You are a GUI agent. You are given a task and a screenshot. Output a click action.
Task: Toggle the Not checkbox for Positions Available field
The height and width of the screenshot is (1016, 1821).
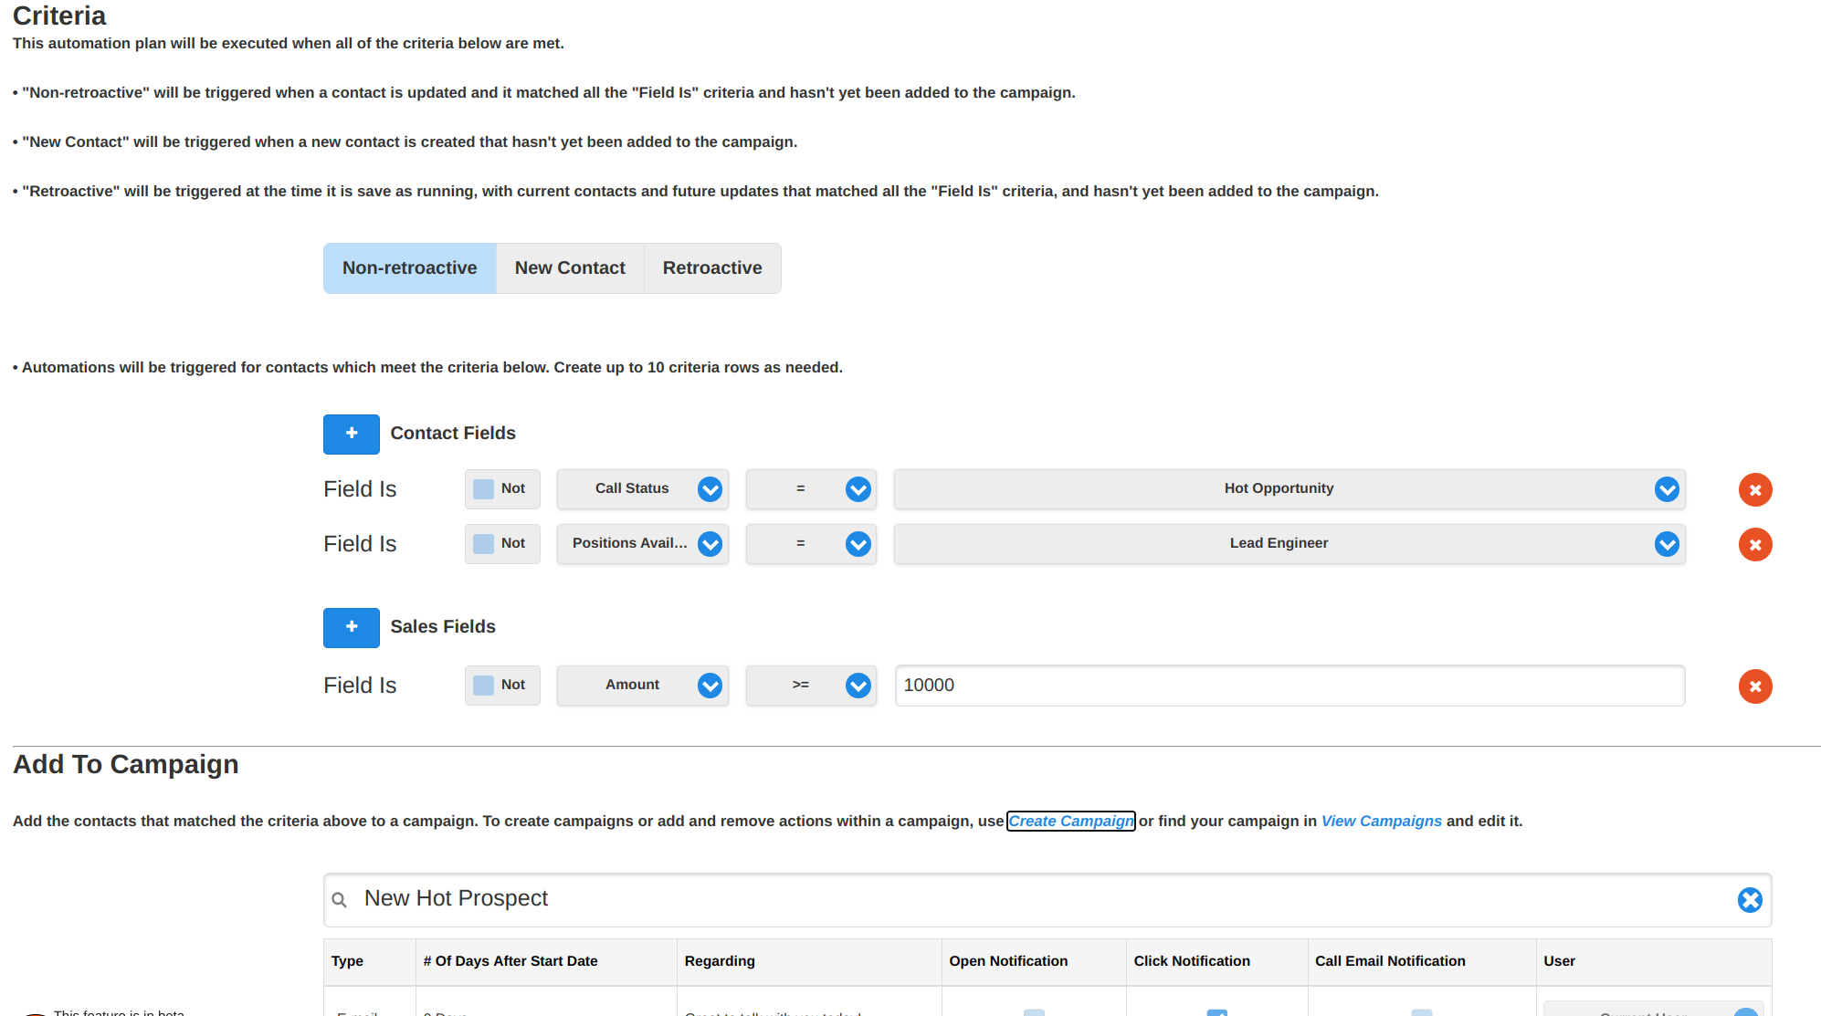pyautogui.click(x=481, y=542)
